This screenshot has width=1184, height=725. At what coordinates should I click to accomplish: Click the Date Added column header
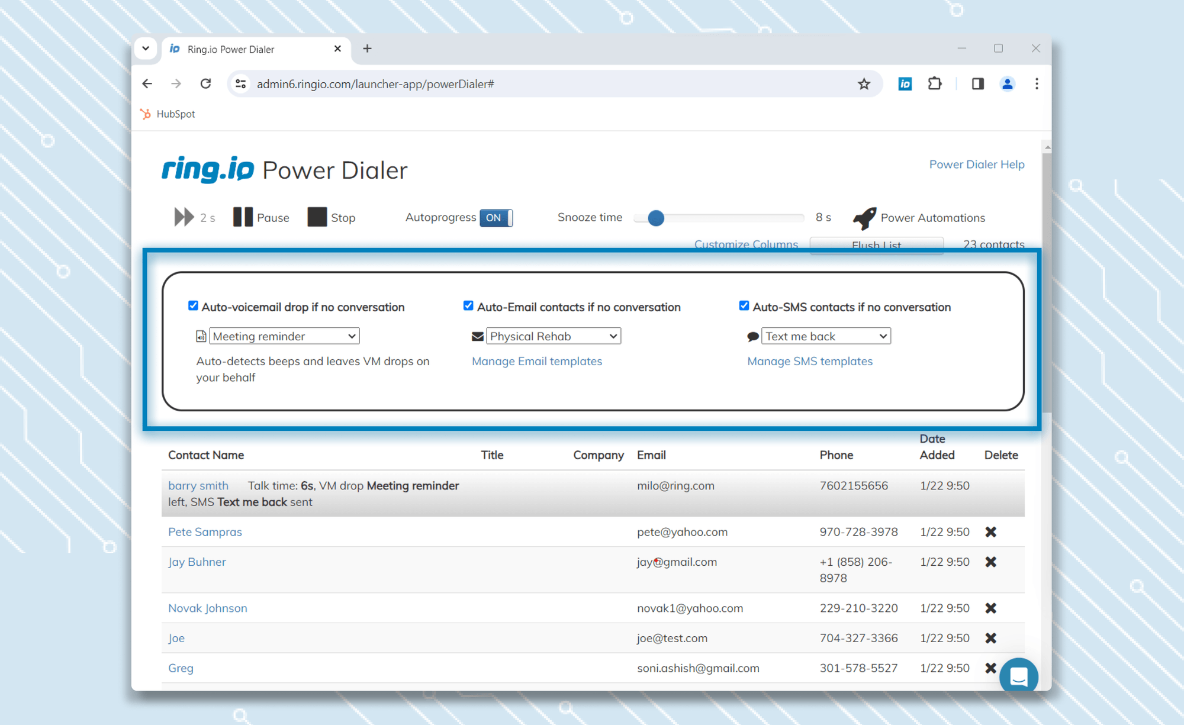point(937,447)
